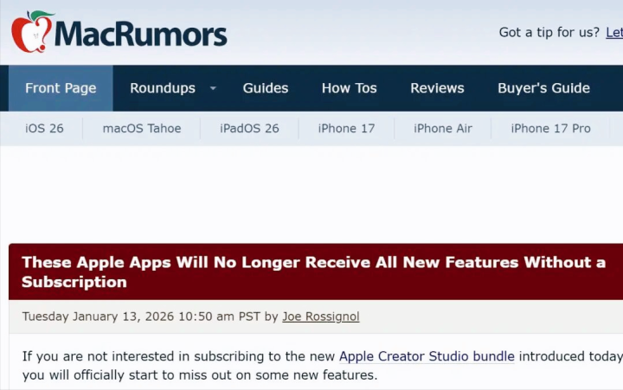623x390 pixels.
Task: Click the MacRumors wordmark text
Action: click(141, 34)
